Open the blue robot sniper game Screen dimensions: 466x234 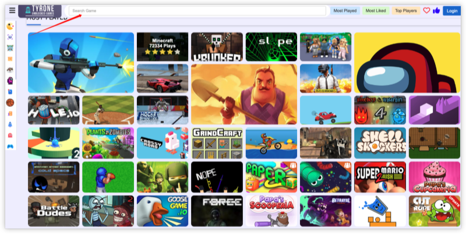click(x=81, y=63)
